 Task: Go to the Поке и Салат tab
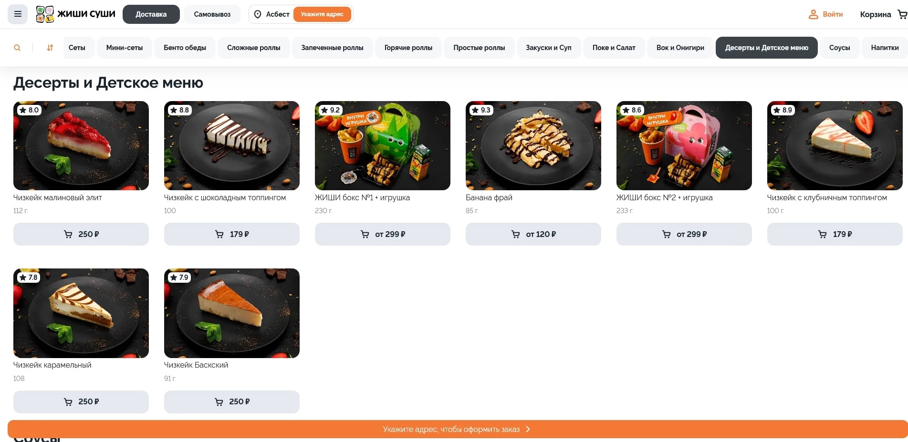point(614,48)
